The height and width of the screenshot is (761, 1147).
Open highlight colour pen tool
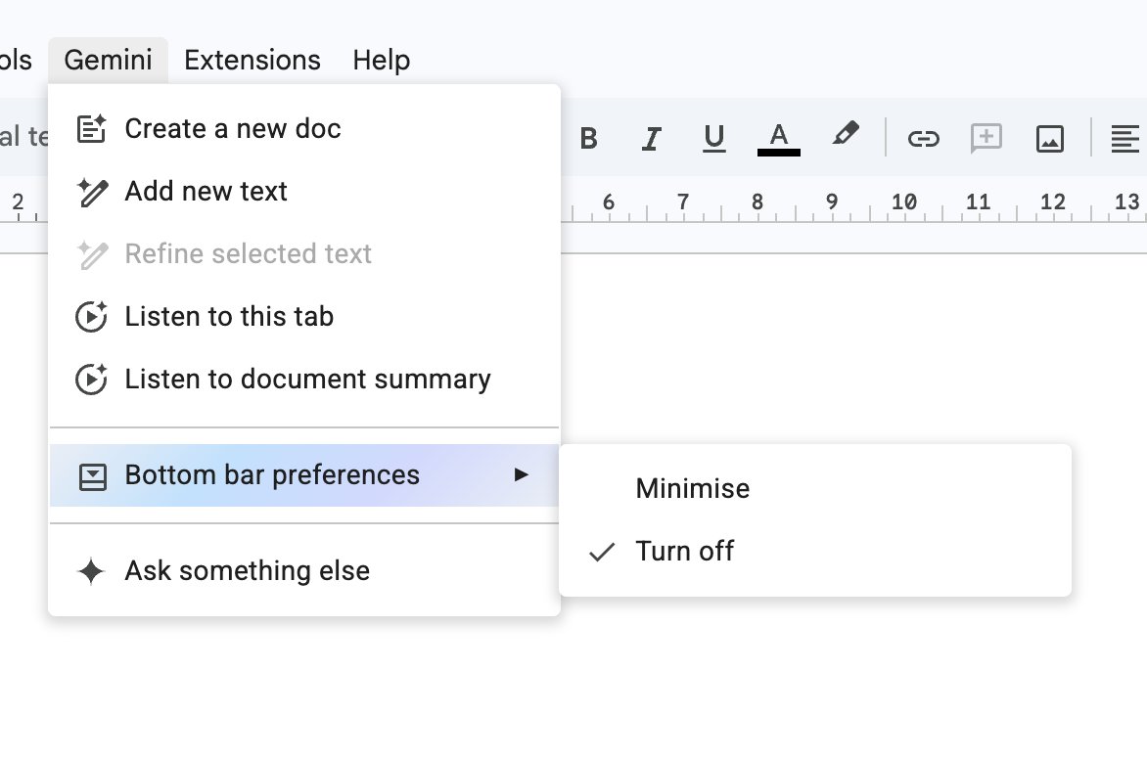click(846, 135)
